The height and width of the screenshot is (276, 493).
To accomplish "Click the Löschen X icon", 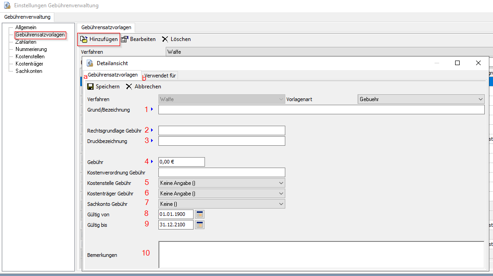I will [165, 40].
